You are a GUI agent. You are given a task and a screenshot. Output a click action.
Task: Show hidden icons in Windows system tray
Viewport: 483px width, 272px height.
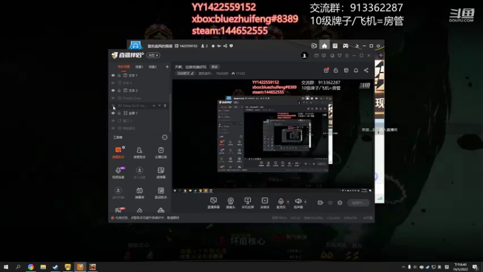[403, 267]
